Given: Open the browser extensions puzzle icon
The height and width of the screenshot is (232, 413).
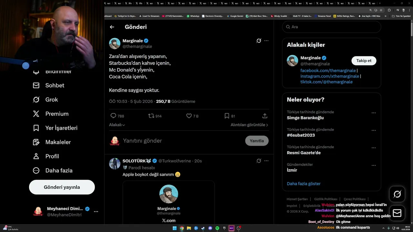Looking at the screenshot, I should pyautogui.click(x=389, y=10).
